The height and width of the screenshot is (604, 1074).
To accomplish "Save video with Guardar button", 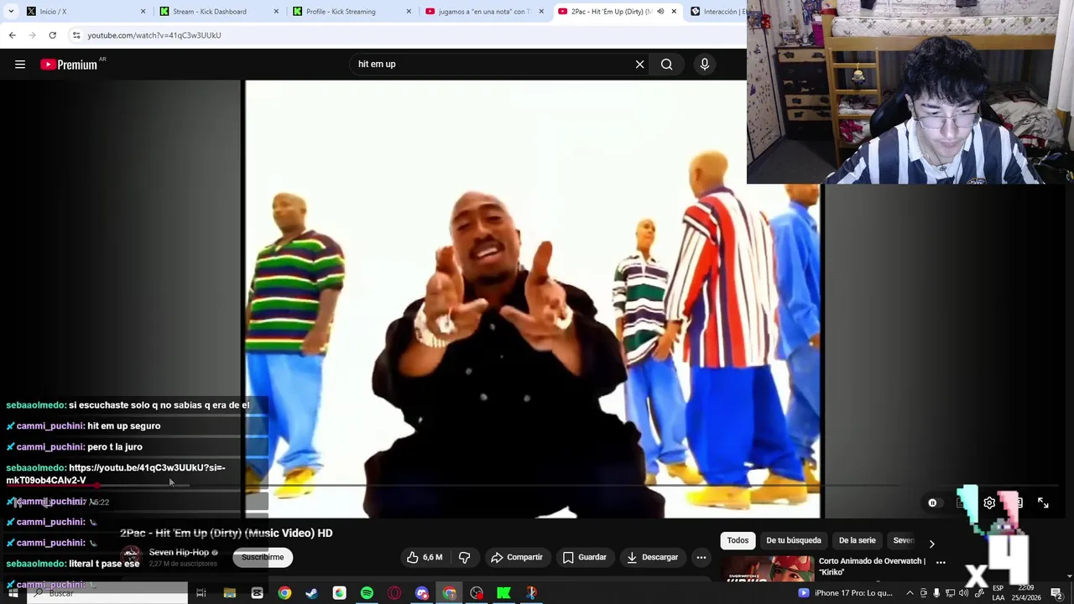I will coord(585,557).
